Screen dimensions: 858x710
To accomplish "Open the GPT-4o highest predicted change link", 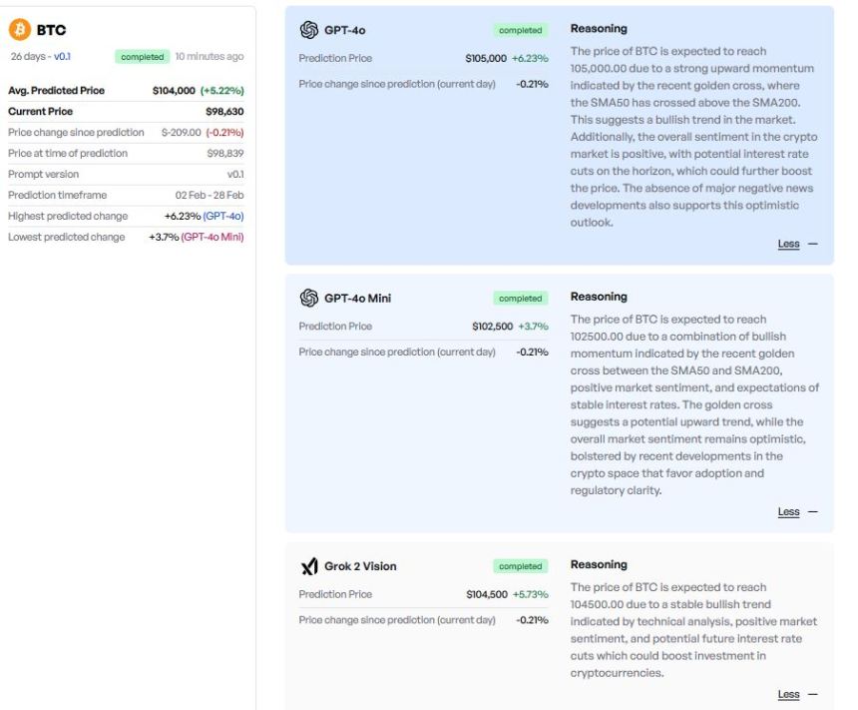I will 223,216.
